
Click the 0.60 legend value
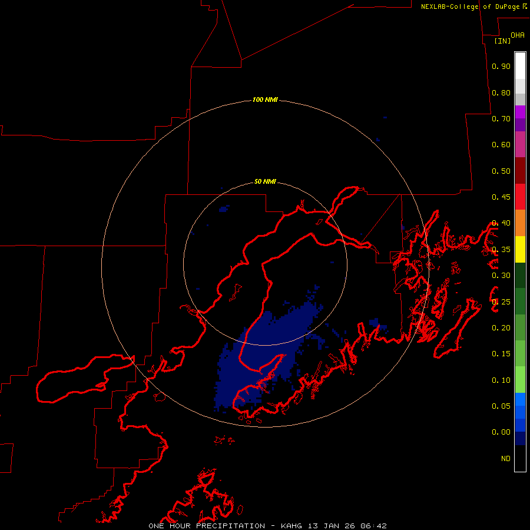501,145
